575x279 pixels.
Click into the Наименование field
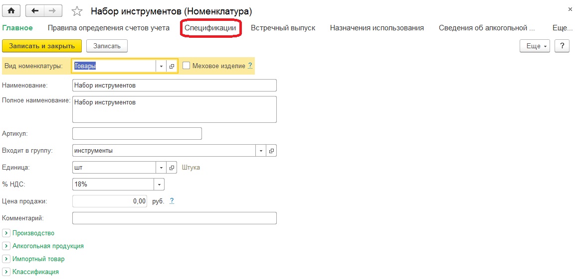(x=175, y=85)
